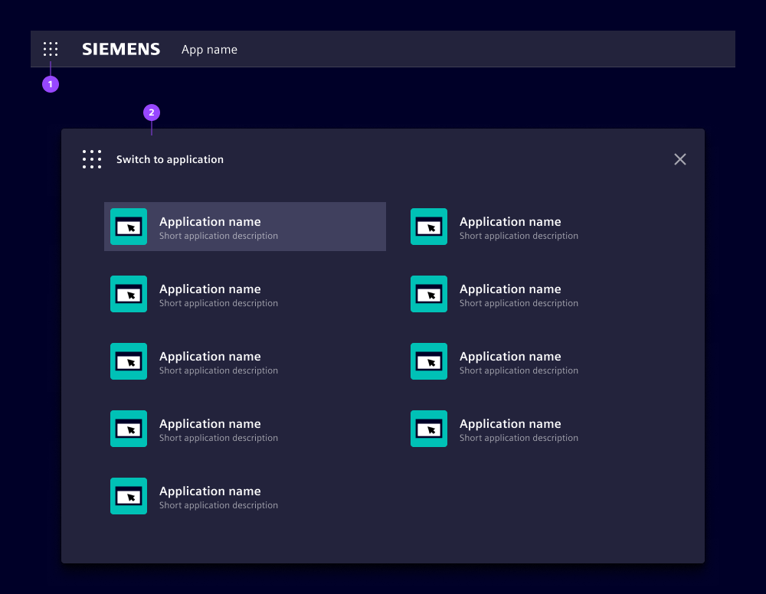The image size is (766, 594).
Task: Open the app switcher grid in the header
Action: coord(51,49)
